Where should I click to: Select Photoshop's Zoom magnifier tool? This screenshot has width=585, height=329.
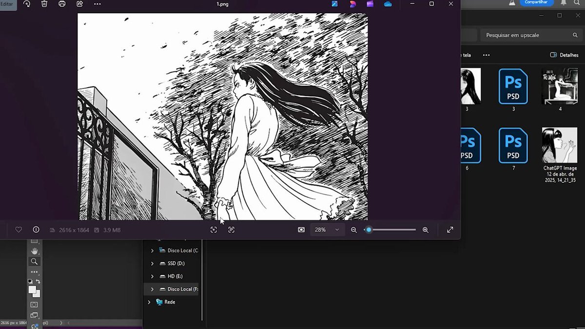point(34,261)
